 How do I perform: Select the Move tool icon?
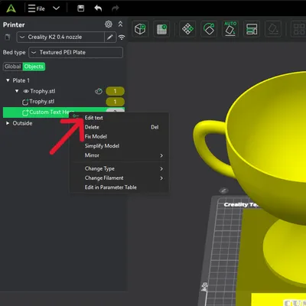(x=187, y=29)
